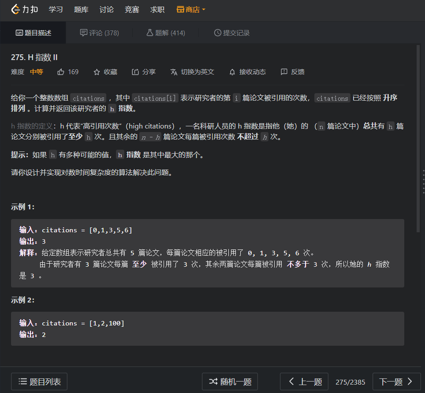Click the logarithmic complexity requirement sentence

click(x=92, y=173)
